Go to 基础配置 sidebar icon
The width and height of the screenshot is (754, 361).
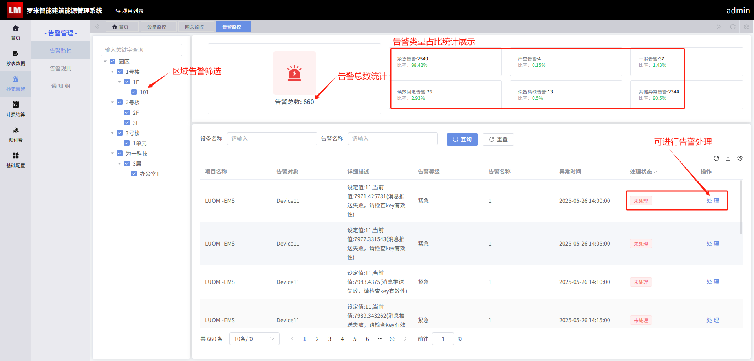15,160
